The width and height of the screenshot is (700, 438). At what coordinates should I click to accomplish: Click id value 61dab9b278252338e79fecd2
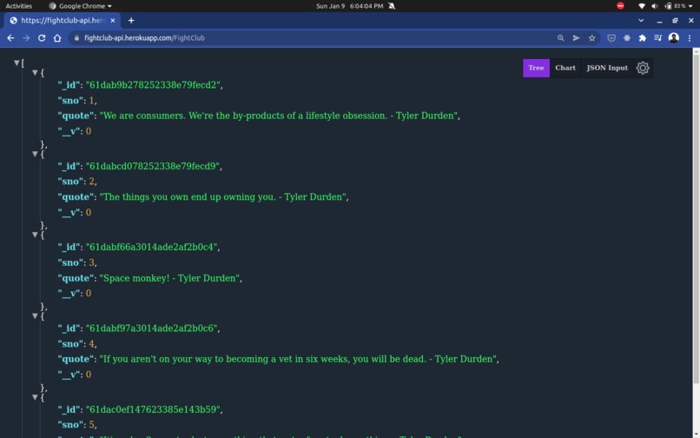coord(154,85)
